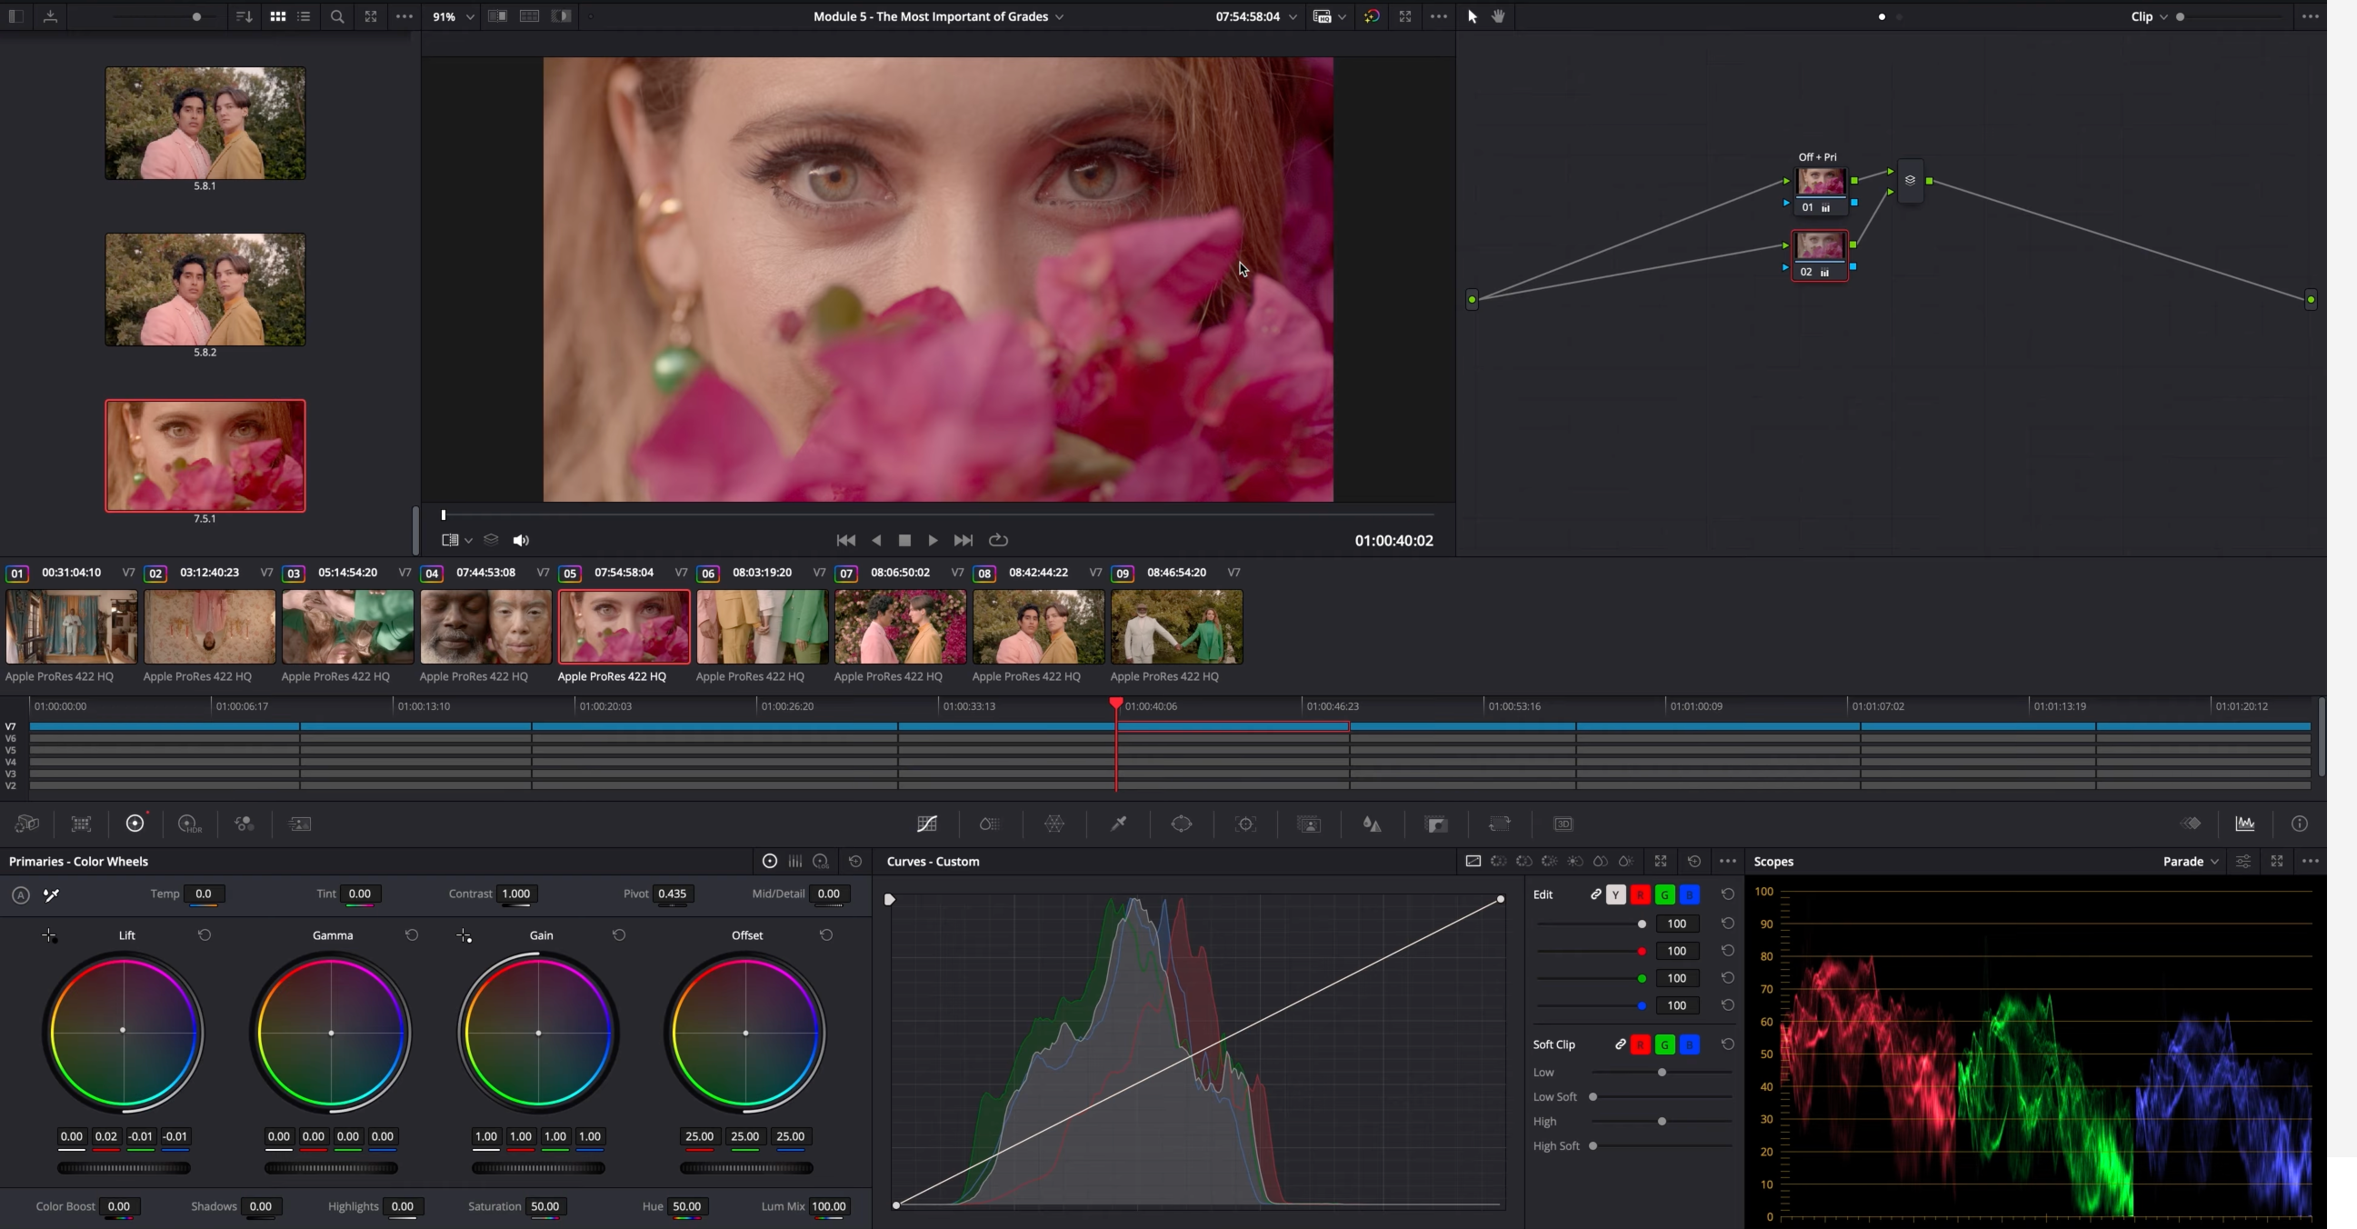Open the Power Windows palette
The image size is (2357, 1229).
click(x=1182, y=824)
